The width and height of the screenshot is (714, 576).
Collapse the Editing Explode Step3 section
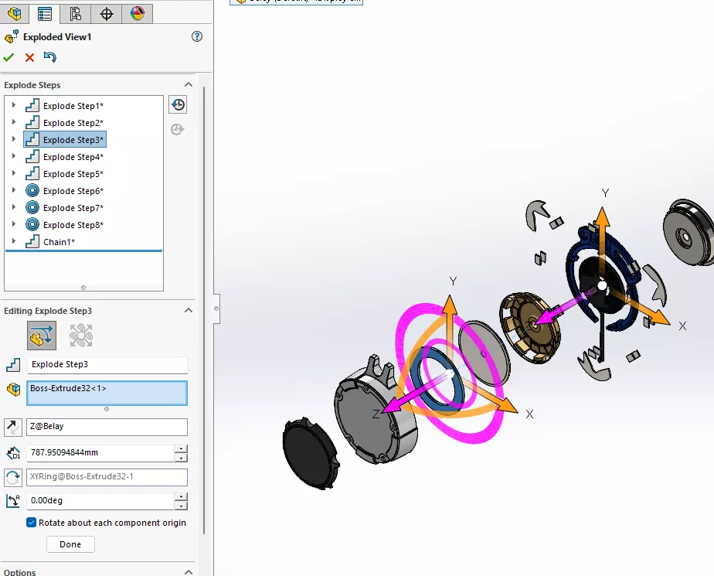[x=188, y=311]
